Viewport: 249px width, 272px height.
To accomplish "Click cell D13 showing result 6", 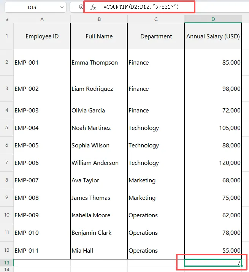I will point(213,263).
